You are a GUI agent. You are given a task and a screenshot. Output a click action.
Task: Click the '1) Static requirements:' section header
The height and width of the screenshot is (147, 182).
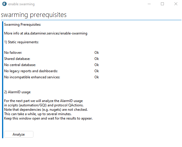click(x=21, y=42)
